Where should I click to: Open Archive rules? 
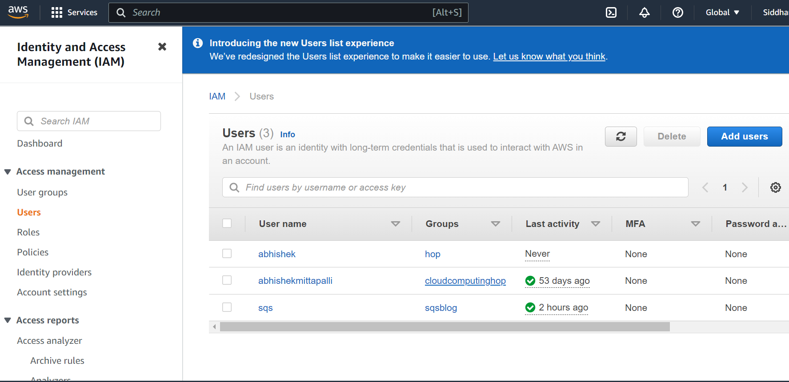click(57, 361)
